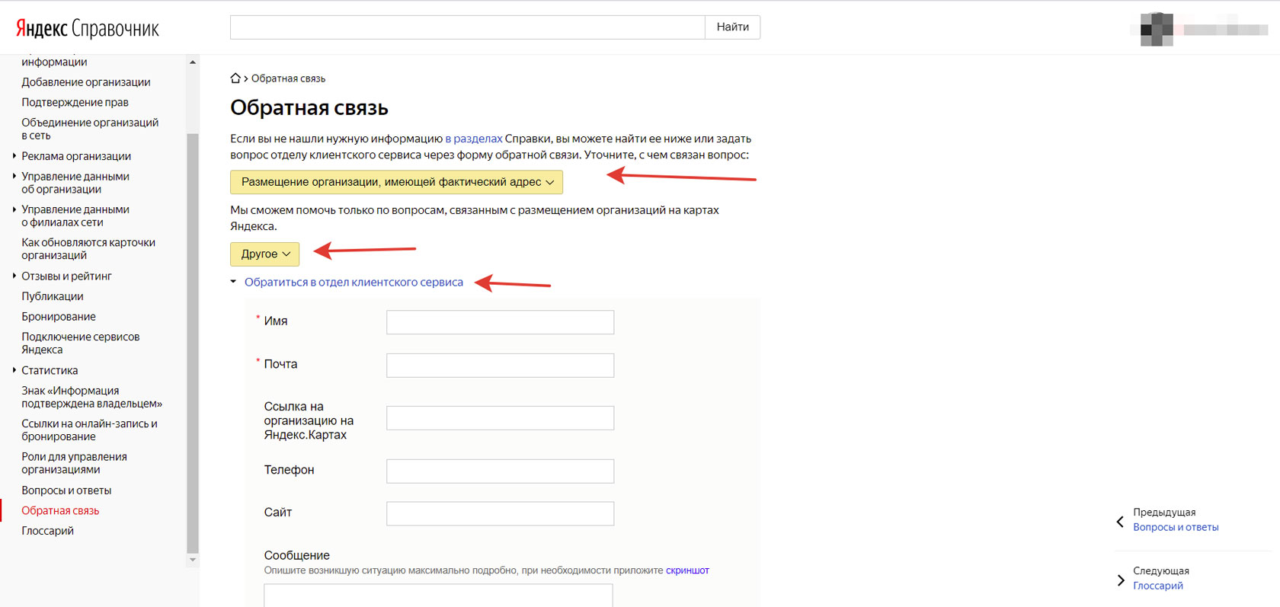Open sidebar item 'Вопросы и ответы'
1280x607 pixels.
point(66,490)
